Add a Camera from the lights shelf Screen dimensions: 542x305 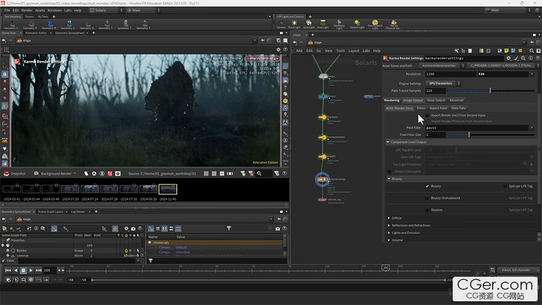(281, 24)
